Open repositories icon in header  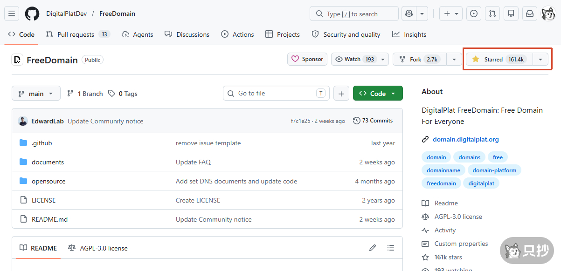point(511,14)
